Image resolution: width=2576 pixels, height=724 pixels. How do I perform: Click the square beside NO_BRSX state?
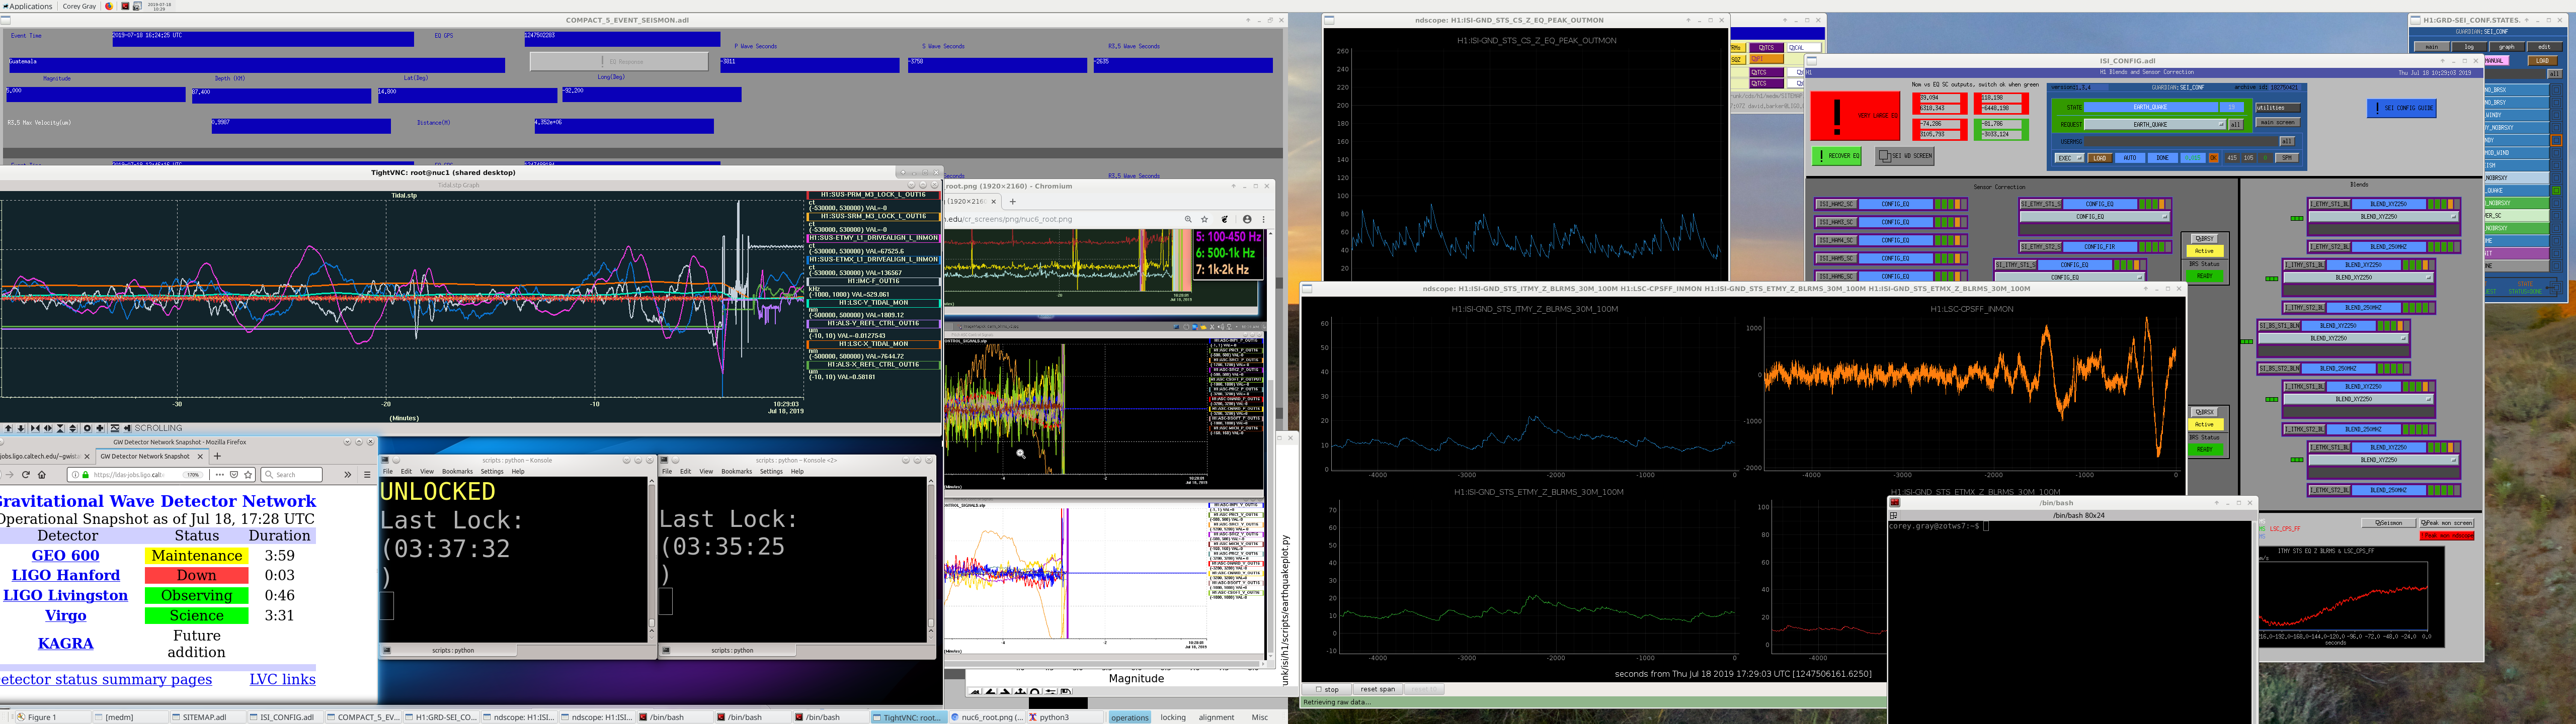coord(2556,90)
